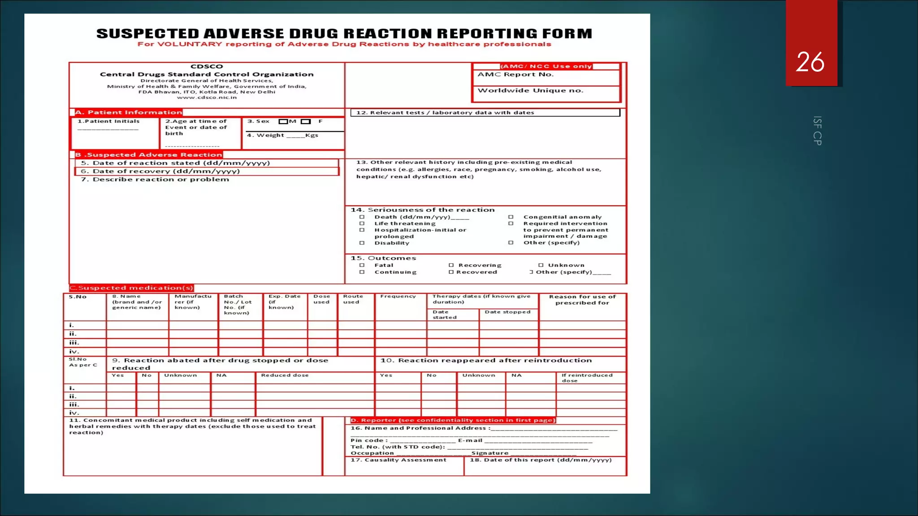
Task: Tick the Death seriousness checkbox
Action: pos(362,217)
